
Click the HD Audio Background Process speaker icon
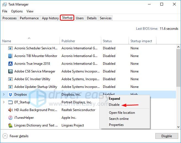pos(10,110)
